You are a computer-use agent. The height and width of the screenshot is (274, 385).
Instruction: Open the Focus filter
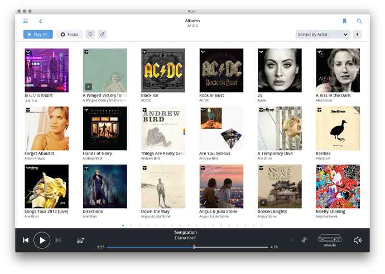coord(69,35)
